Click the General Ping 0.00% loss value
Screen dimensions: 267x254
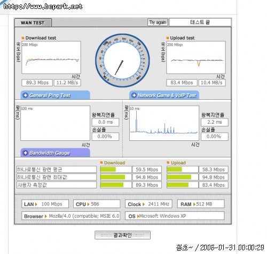click(x=105, y=137)
